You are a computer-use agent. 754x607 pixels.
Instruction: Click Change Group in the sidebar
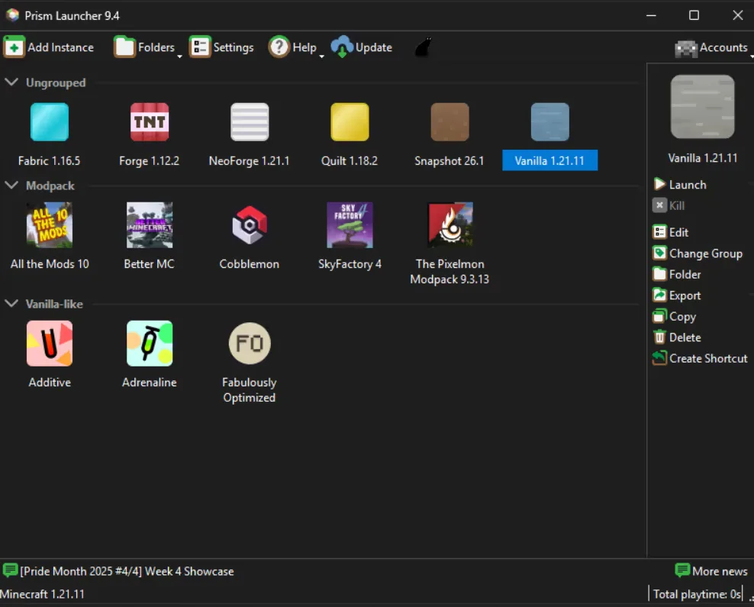698,253
